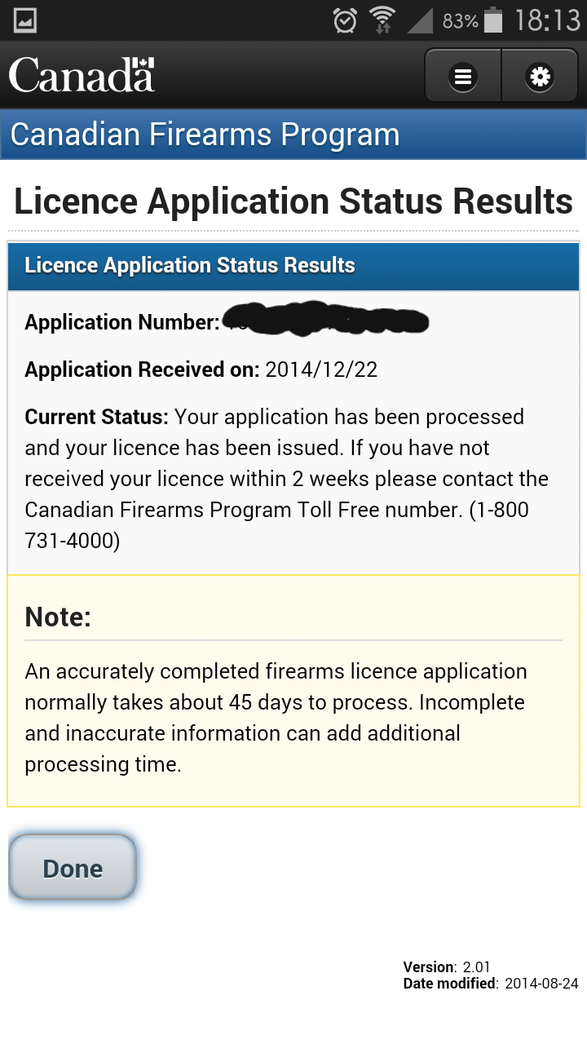Tap the blacked-out application number
The height and width of the screenshot is (1044, 587).
tap(324, 319)
